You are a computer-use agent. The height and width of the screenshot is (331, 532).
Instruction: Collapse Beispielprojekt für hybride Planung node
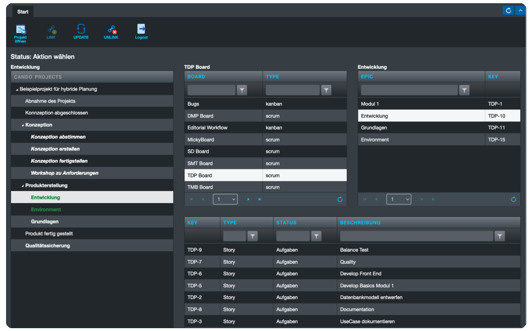(17, 89)
